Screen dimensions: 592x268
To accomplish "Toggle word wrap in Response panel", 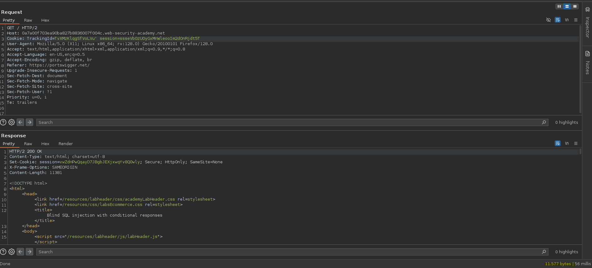I will 558,143.
